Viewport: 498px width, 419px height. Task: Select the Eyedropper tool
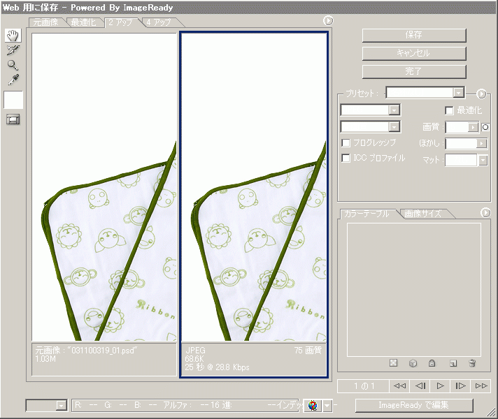(13, 80)
